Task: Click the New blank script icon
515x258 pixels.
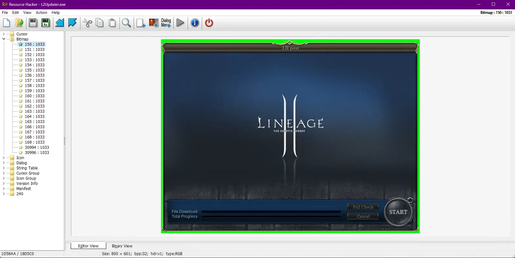Action: coord(7,23)
